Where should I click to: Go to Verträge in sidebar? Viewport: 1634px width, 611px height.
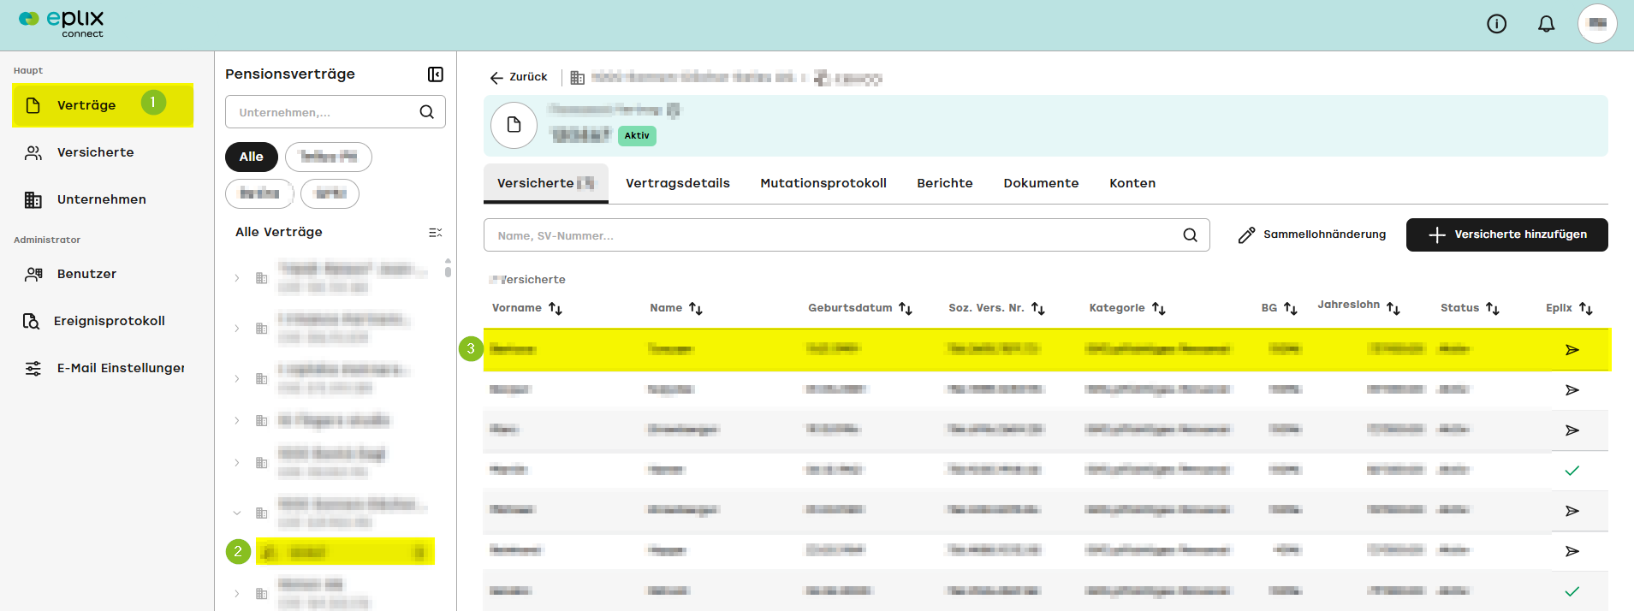[x=103, y=105]
